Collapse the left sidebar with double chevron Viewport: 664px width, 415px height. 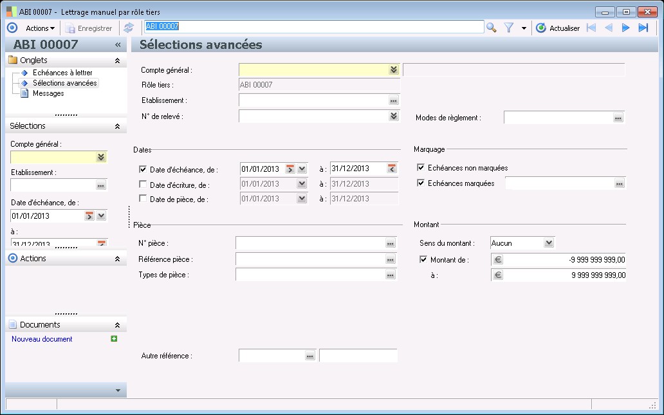(x=118, y=44)
